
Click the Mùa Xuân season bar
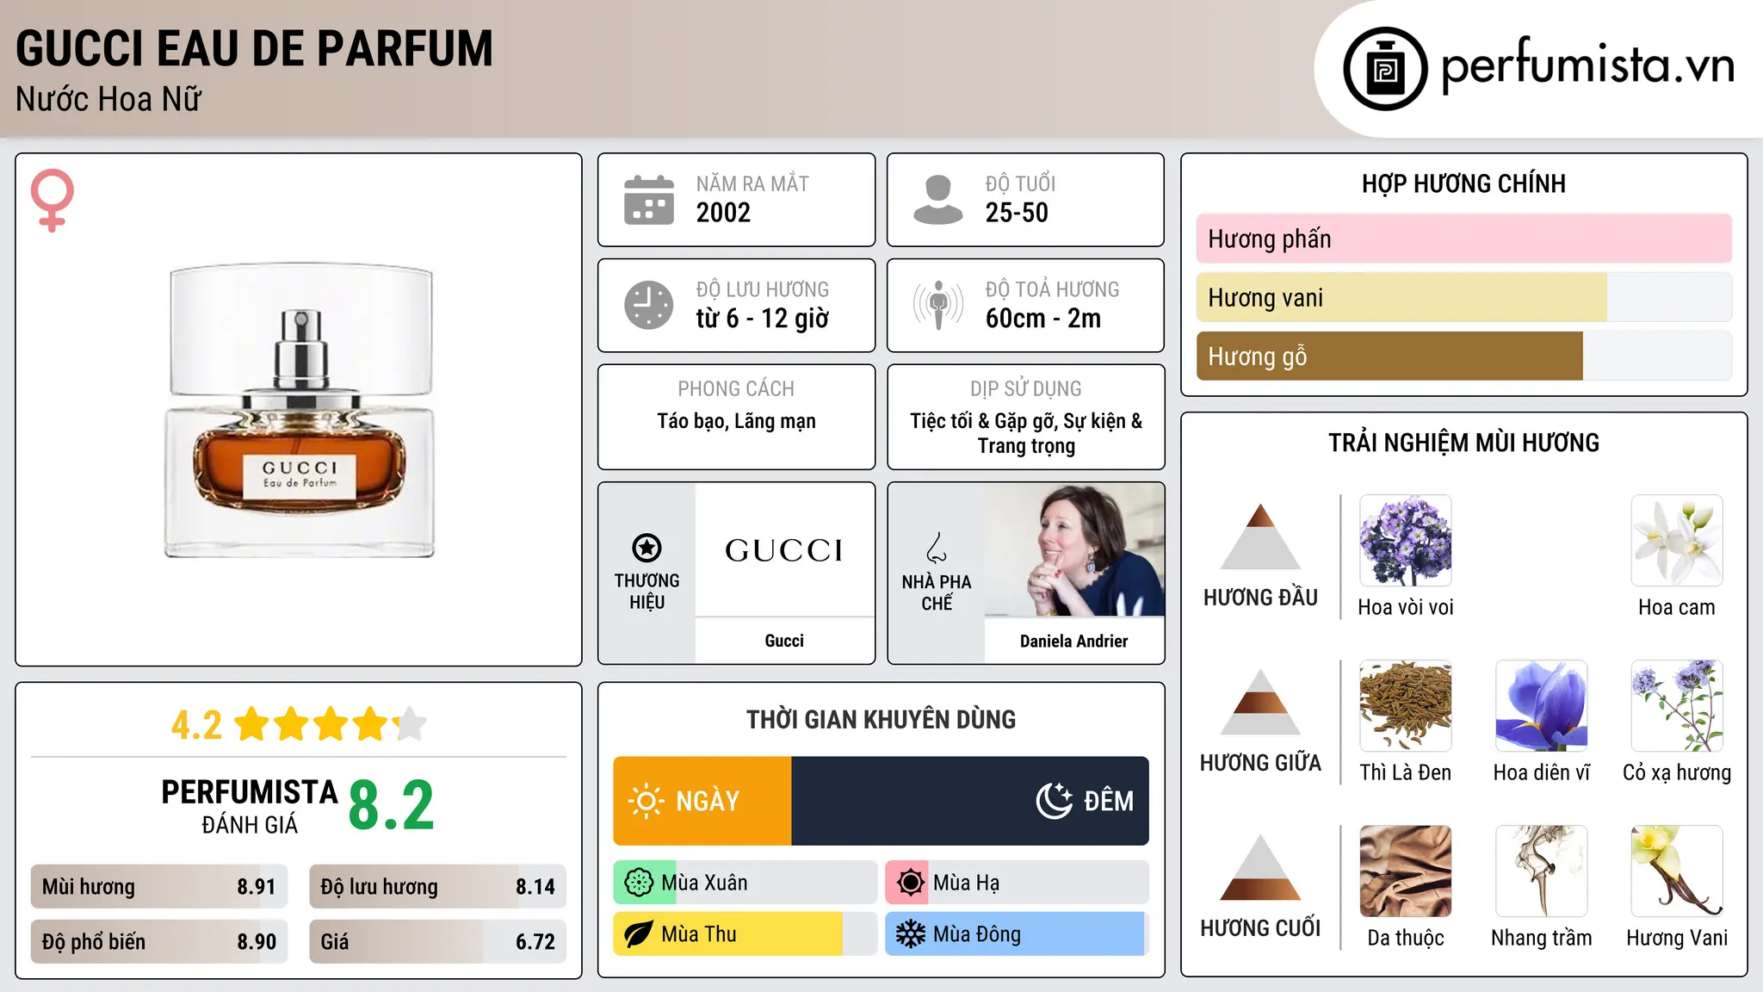click(745, 883)
